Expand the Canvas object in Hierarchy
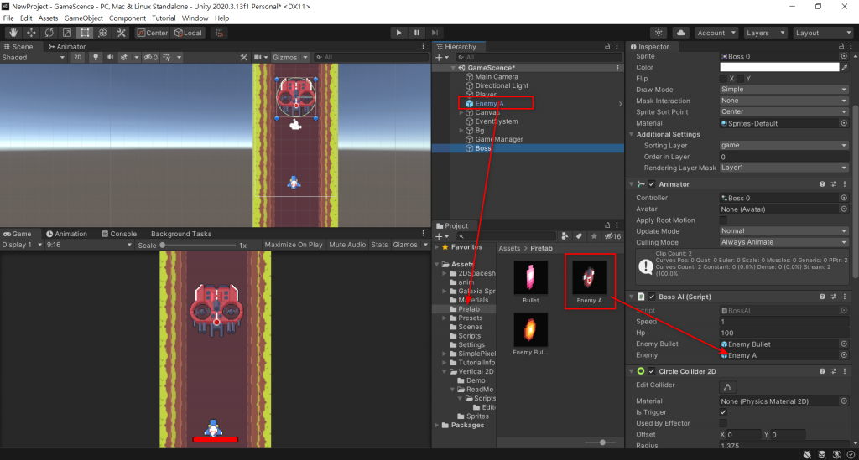Image resolution: width=859 pixels, height=460 pixels. tap(461, 112)
